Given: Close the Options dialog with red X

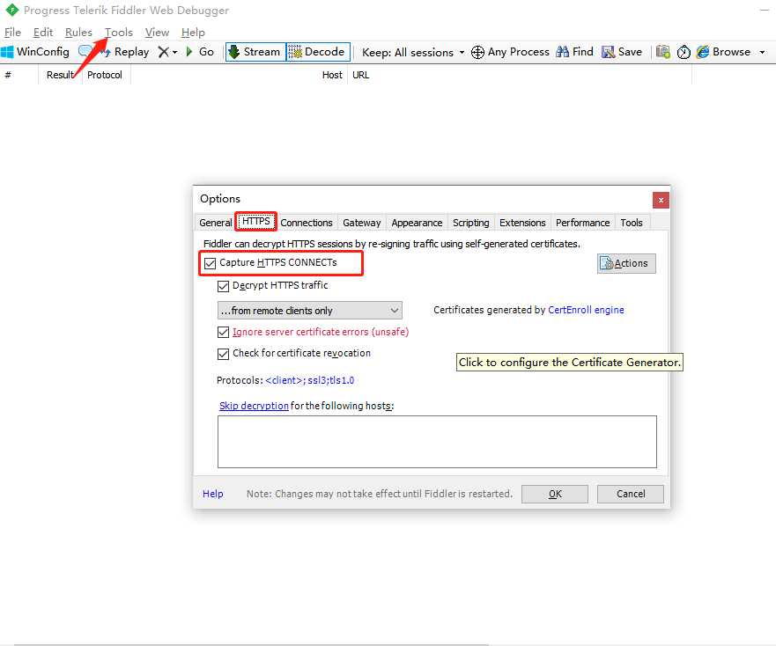Looking at the screenshot, I should [661, 201].
